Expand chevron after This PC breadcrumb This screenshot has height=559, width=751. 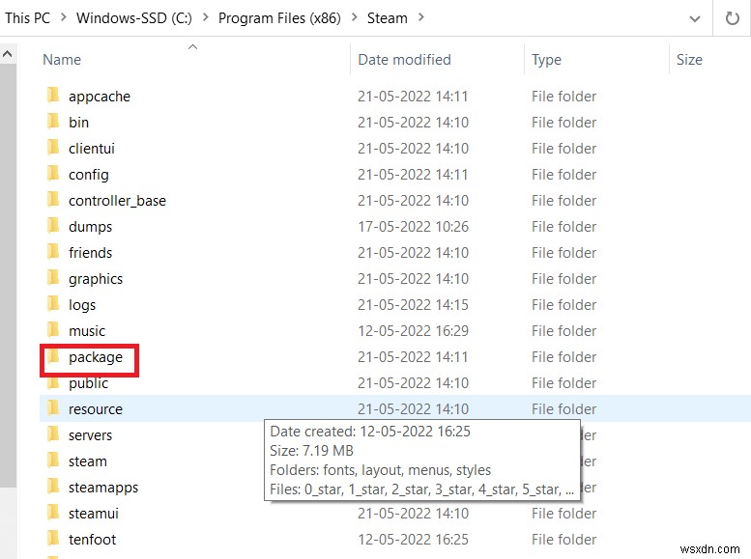pos(63,17)
